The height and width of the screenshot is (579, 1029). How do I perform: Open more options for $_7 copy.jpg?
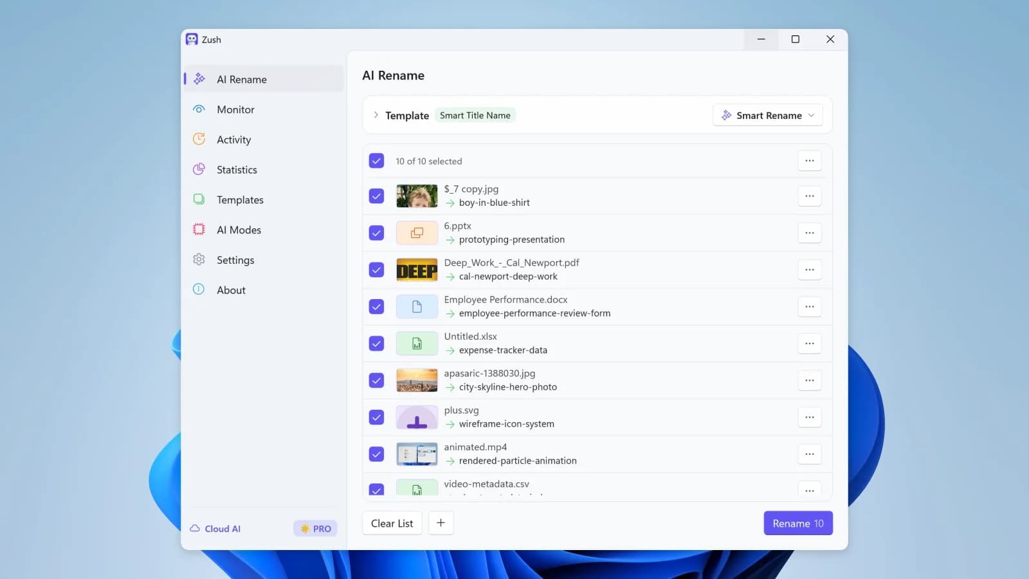point(810,196)
